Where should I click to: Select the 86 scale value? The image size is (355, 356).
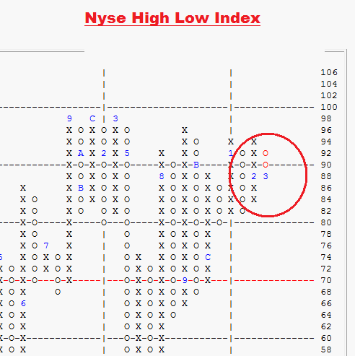coord(326,188)
